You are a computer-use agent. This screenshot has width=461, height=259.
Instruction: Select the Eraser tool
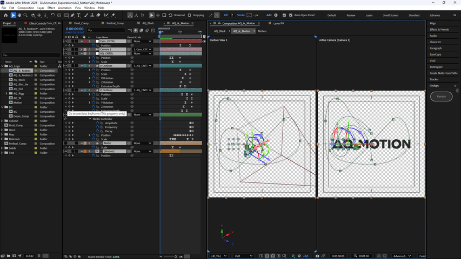pos(98,15)
